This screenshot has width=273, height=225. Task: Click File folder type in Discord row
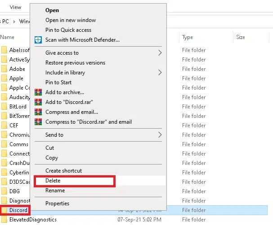tap(194, 210)
